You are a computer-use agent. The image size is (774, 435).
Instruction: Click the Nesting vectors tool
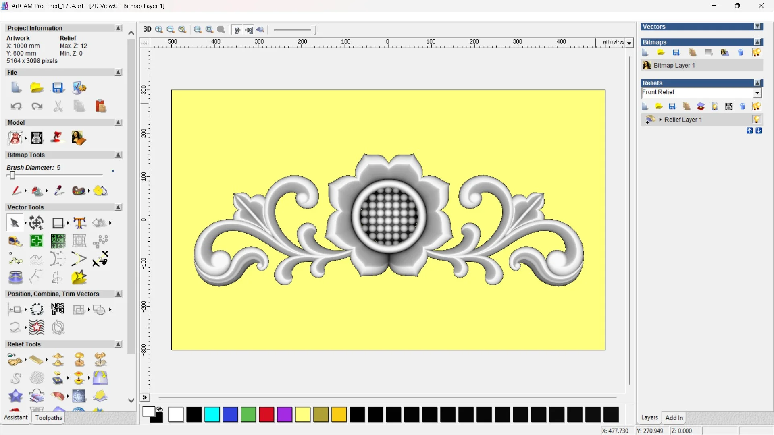pyautogui.click(x=58, y=309)
